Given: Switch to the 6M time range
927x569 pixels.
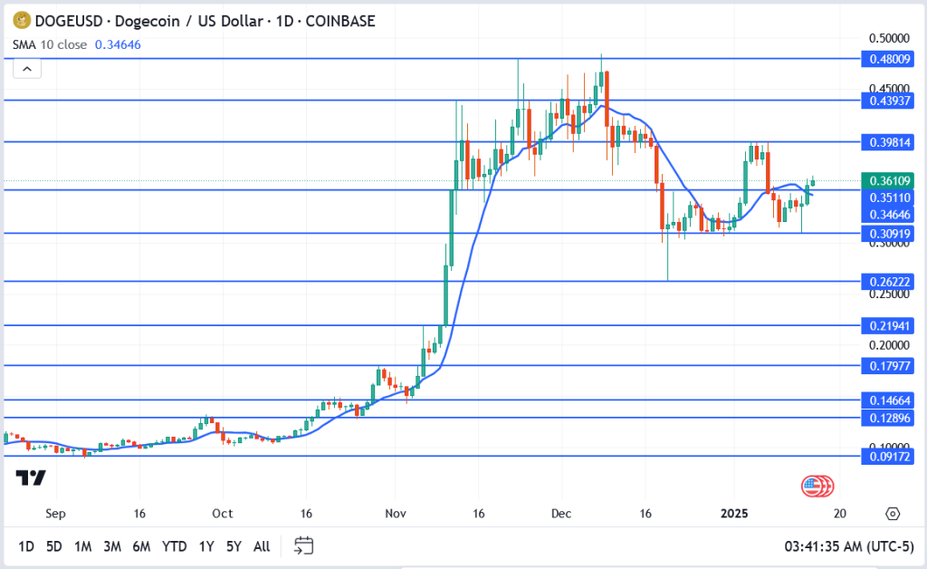Looking at the screenshot, I should point(141,546).
